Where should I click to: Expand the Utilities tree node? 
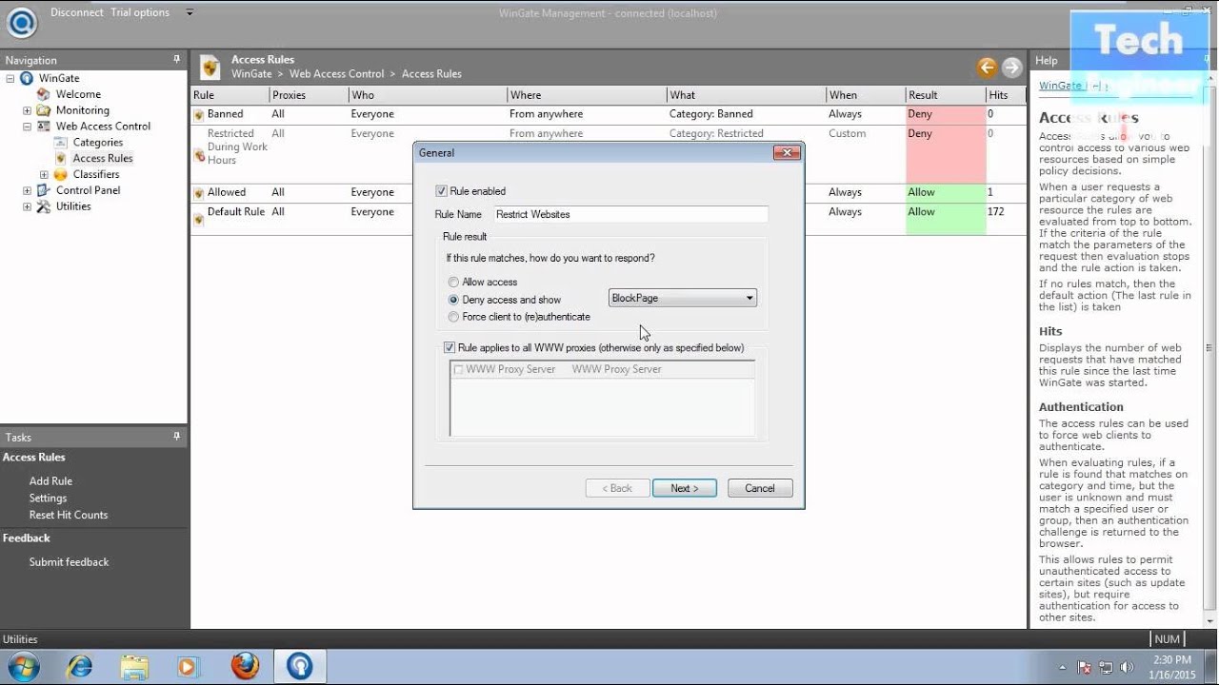pyautogui.click(x=28, y=206)
